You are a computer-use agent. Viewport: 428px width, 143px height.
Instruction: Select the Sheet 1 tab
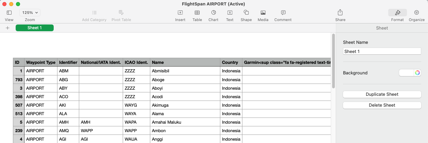coord(35,28)
